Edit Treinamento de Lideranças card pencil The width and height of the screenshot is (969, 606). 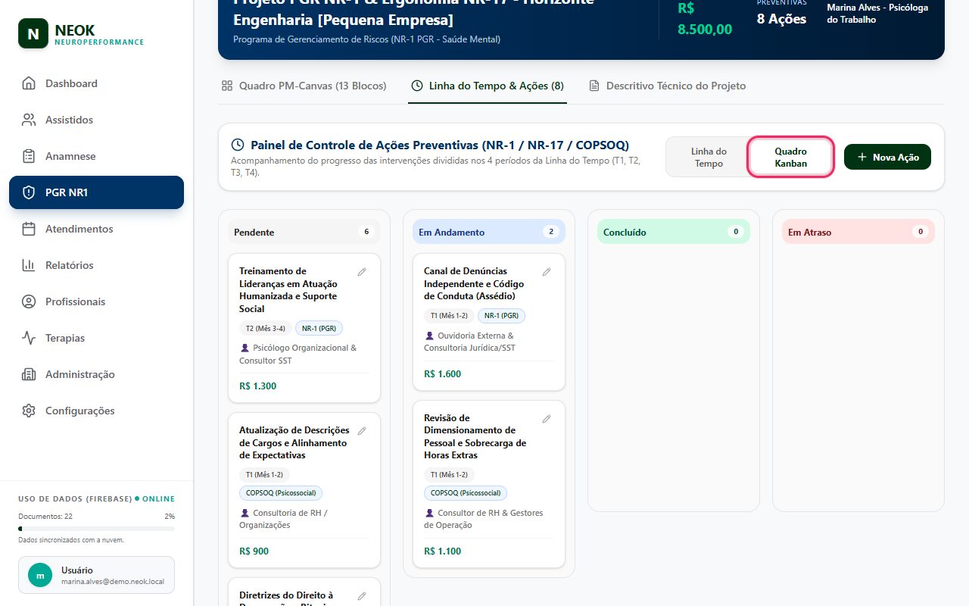coord(362,272)
